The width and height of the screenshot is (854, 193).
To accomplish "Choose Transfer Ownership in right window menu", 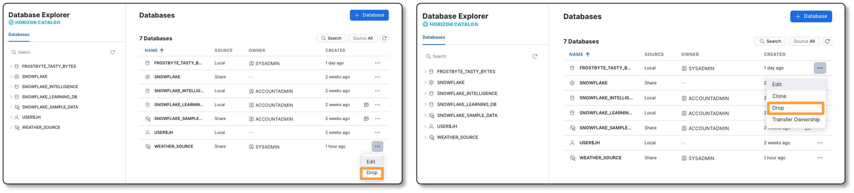I will 796,120.
